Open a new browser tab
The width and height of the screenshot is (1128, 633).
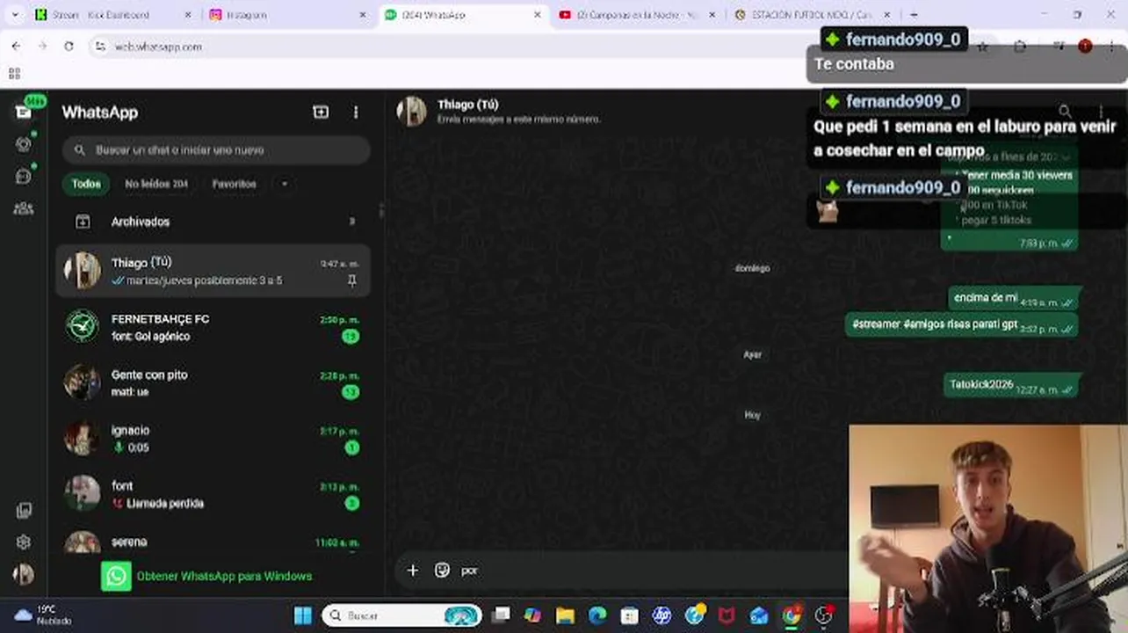pyautogui.click(x=914, y=15)
